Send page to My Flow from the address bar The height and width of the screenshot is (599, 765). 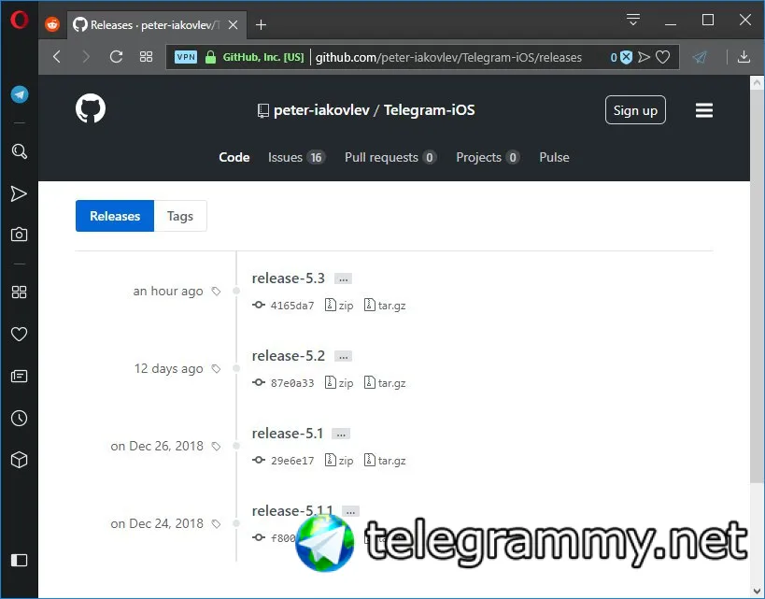[644, 57]
